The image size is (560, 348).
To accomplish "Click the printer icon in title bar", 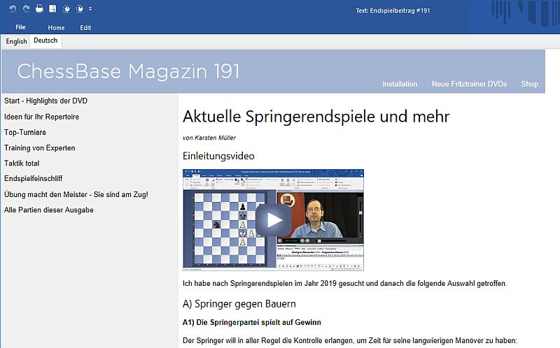I will tap(39, 9).
